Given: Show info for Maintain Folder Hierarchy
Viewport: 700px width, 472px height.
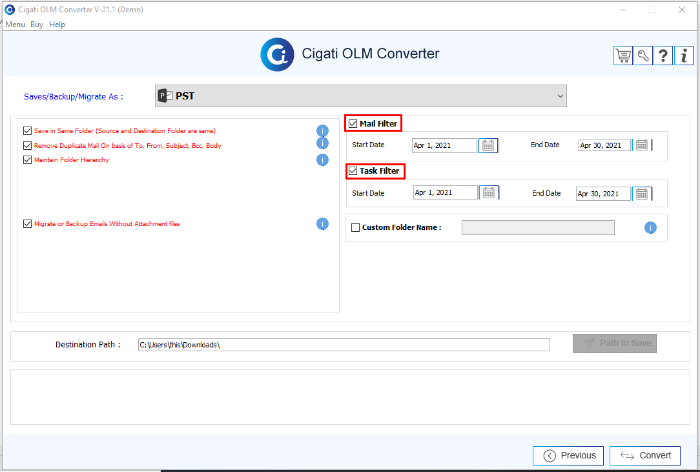Looking at the screenshot, I should click(x=322, y=160).
